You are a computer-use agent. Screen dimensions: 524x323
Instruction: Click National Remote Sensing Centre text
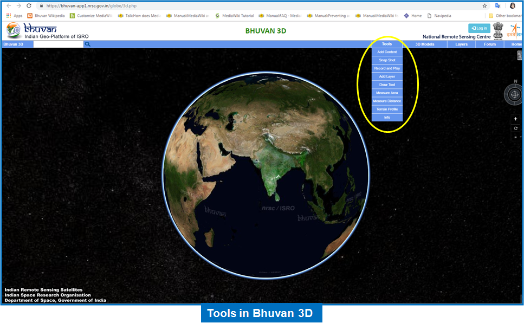[456, 37]
